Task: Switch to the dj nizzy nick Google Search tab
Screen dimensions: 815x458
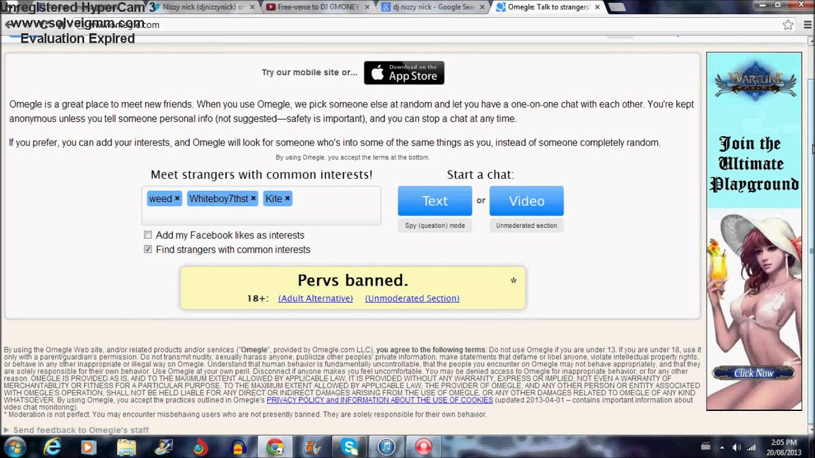Action: coord(433,7)
